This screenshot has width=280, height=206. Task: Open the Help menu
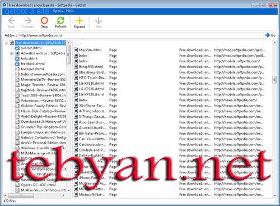point(71,11)
